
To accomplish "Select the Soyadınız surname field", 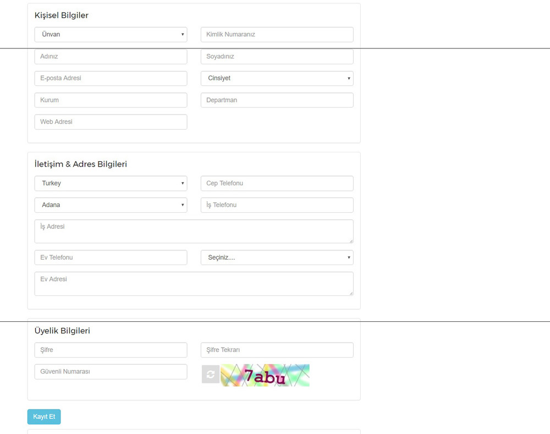I will tap(277, 57).
